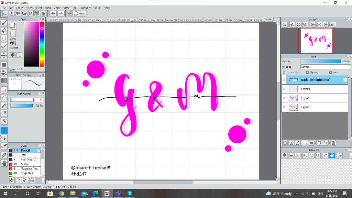
Task: Select the G Pen brush
Action: [25, 164]
